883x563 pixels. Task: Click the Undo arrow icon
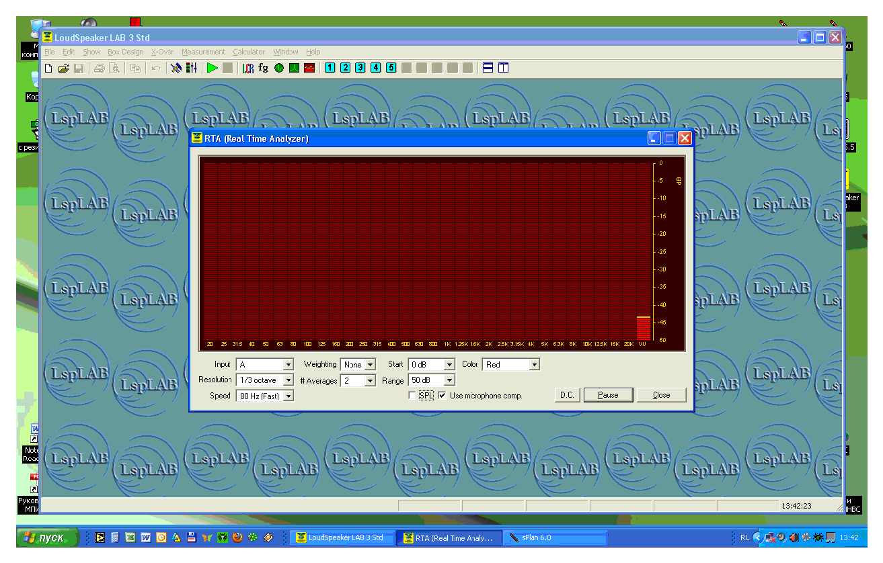point(155,68)
